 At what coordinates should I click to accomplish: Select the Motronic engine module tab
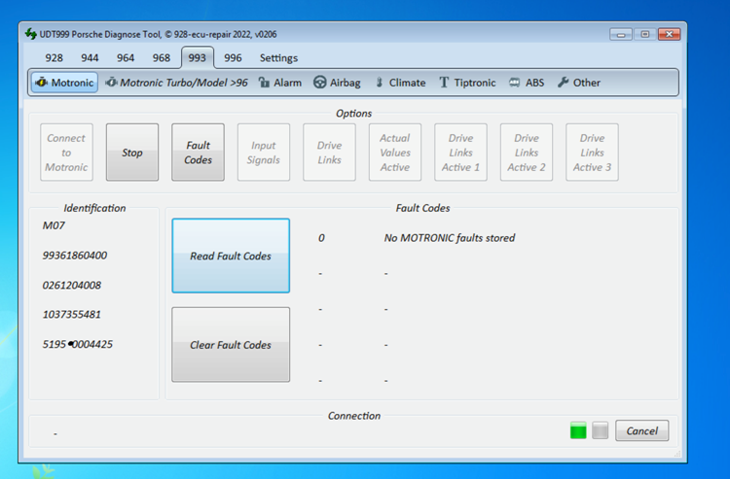click(x=64, y=83)
